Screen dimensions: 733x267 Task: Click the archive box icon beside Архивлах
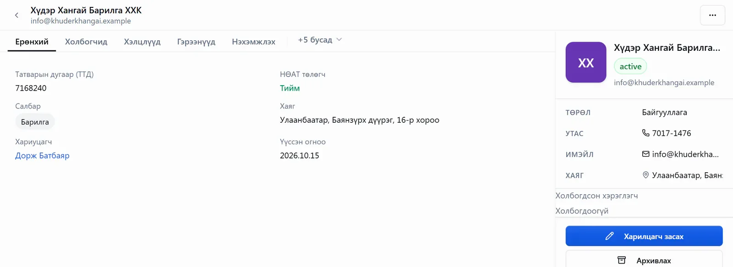(x=622, y=260)
